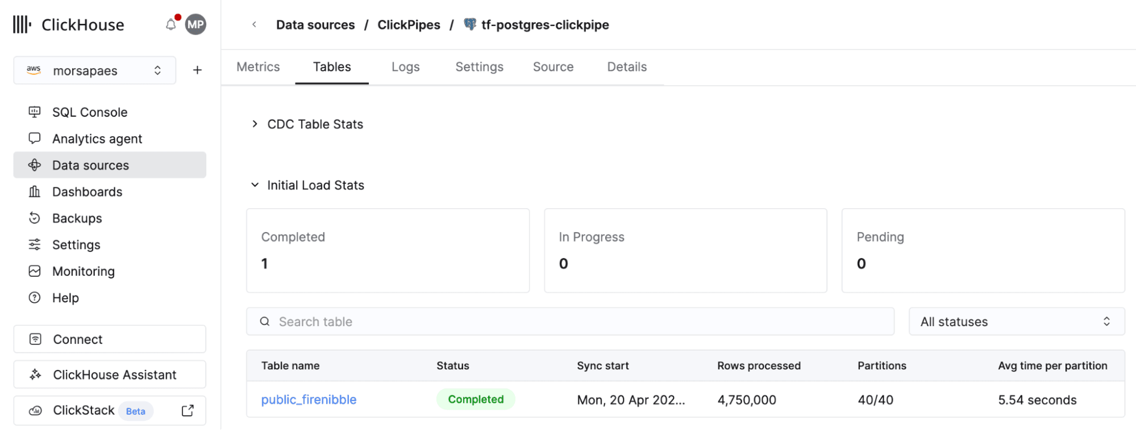1136x430 pixels.
Task: Open the morsapaes service selector dropdown
Action: [94, 70]
